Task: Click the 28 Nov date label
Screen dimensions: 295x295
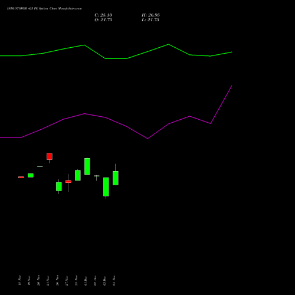Action: tap(76, 280)
